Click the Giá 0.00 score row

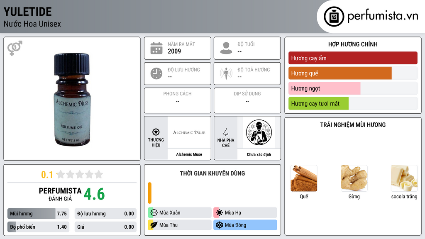tap(105, 227)
